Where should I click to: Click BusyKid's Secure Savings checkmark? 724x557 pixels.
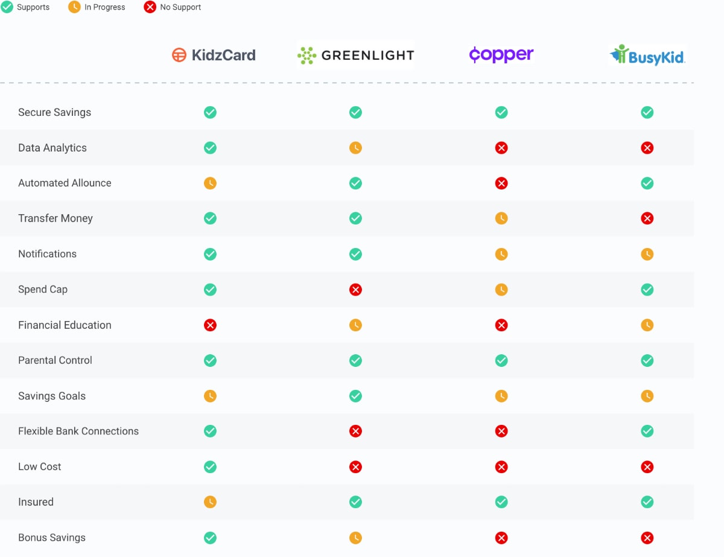click(x=647, y=112)
